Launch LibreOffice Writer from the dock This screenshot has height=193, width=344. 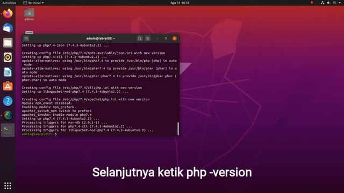(x=8, y=72)
